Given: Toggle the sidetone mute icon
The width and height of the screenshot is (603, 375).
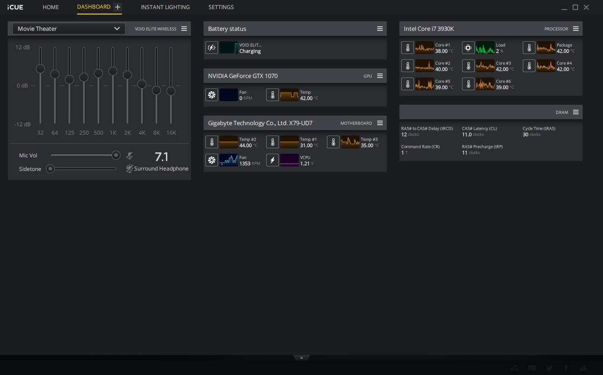Looking at the screenshot, I should click(130, 169).
